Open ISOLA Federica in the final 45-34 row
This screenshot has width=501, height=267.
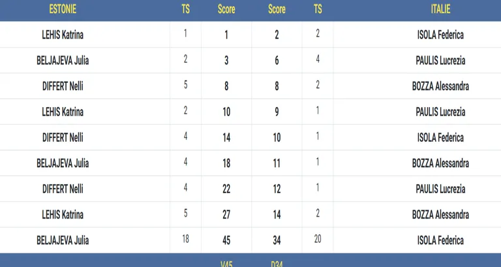pos(440,240)
